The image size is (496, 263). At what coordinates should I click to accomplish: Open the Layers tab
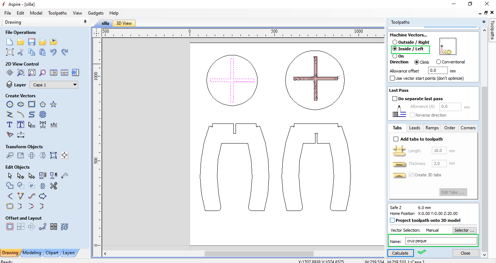click(x=69, y=253)
